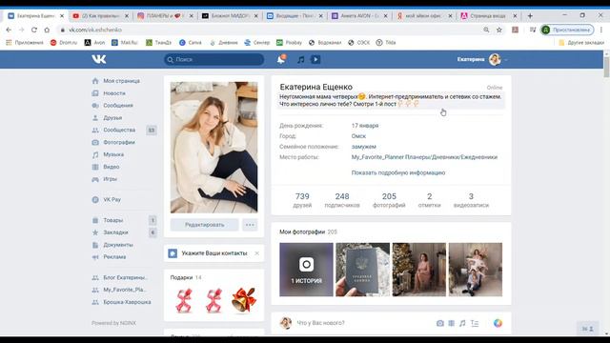Click the Chrome three-dots menu
The height and width of the screenshot is (343, 610).
(601, 30)
